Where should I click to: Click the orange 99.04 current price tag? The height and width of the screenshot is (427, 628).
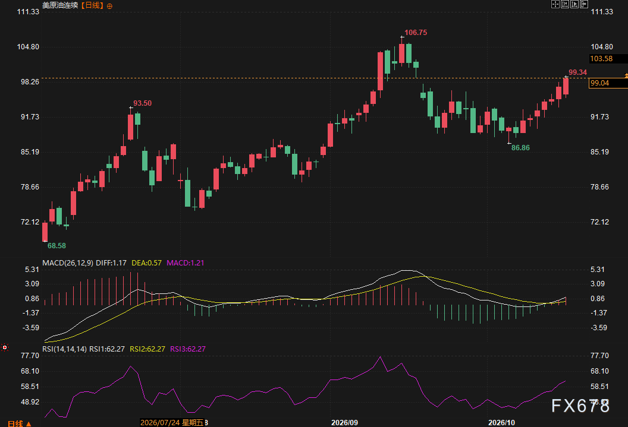click(x=608, y=83)
